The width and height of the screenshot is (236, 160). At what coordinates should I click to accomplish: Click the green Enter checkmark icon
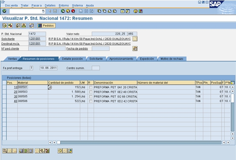tap(5, 11)
